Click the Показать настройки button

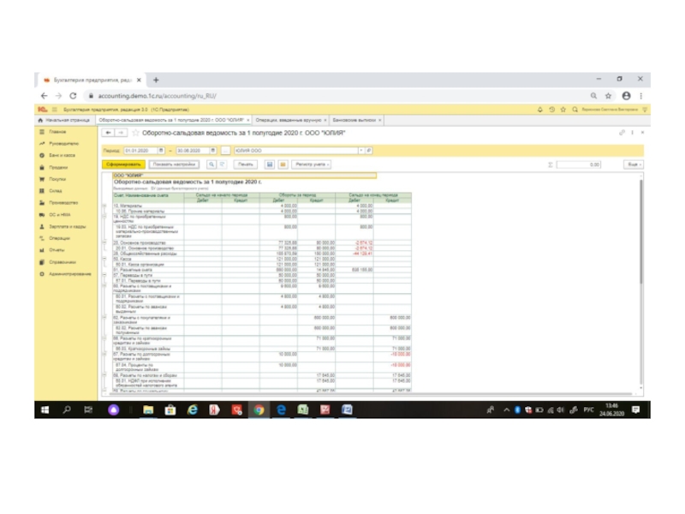[x=174, y=163]
